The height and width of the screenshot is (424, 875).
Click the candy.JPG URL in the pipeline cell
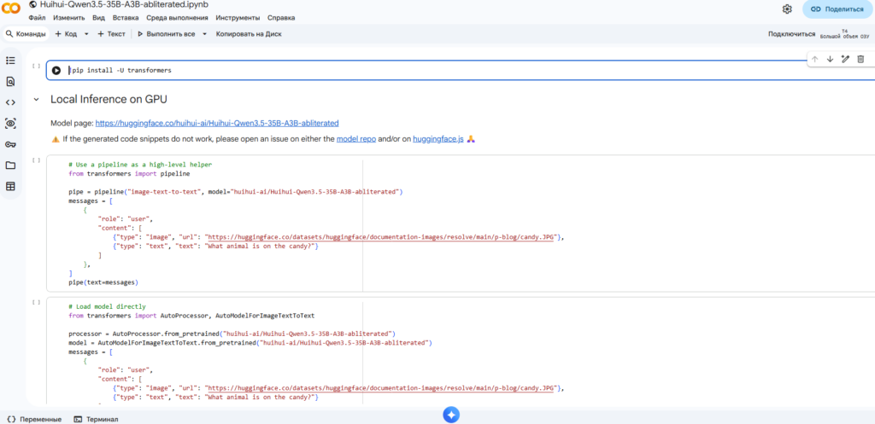point(382,237)
